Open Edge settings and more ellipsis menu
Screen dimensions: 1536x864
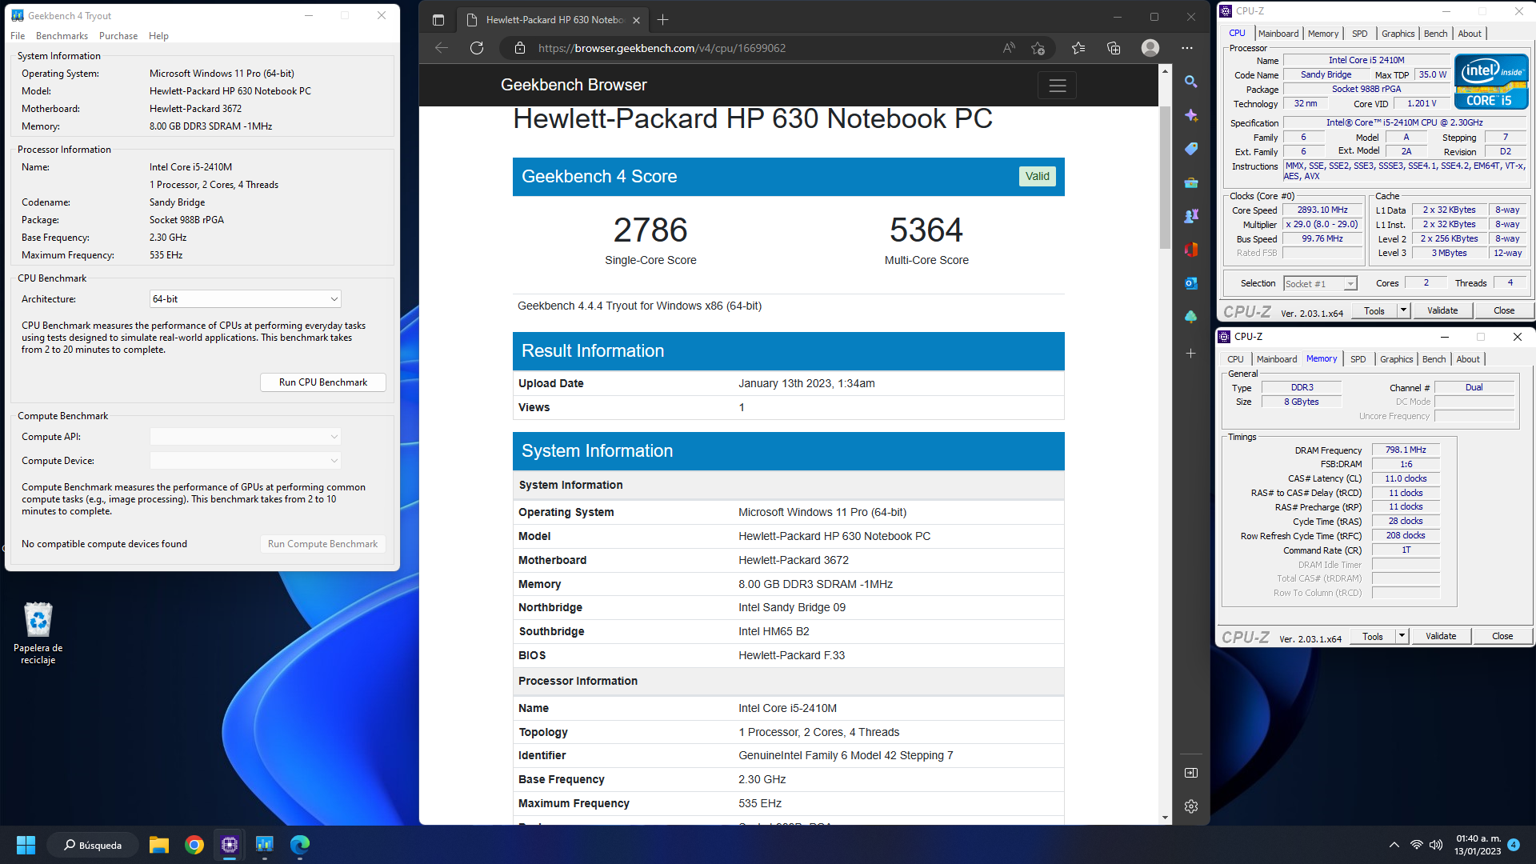coord(1187,48)
